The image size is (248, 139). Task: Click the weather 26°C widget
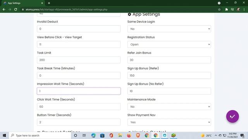point(206,136)
